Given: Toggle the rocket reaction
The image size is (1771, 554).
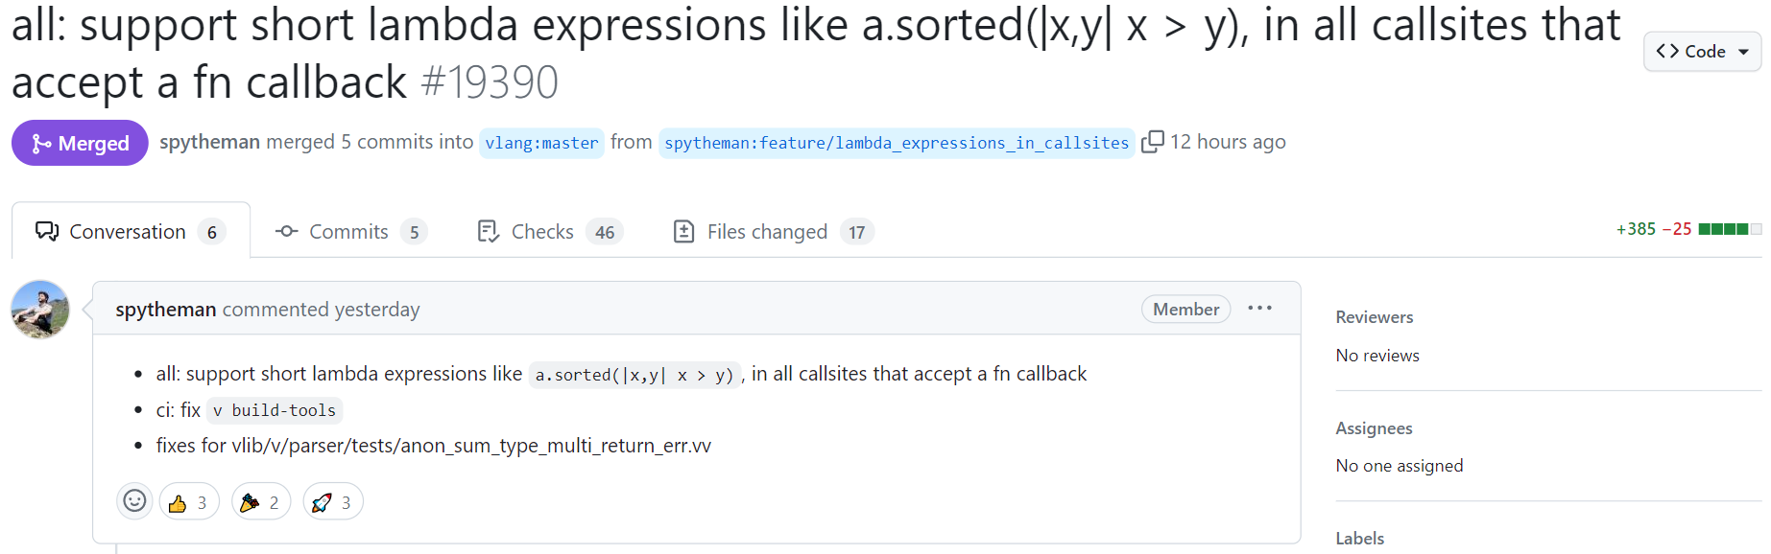Looking at the screenshot, I should (333, 502).
